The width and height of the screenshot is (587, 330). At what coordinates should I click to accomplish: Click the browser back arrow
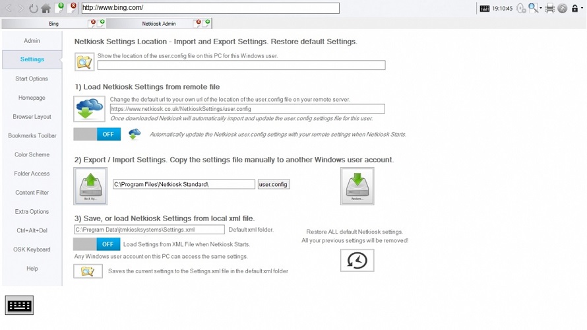tap(9, 8)
